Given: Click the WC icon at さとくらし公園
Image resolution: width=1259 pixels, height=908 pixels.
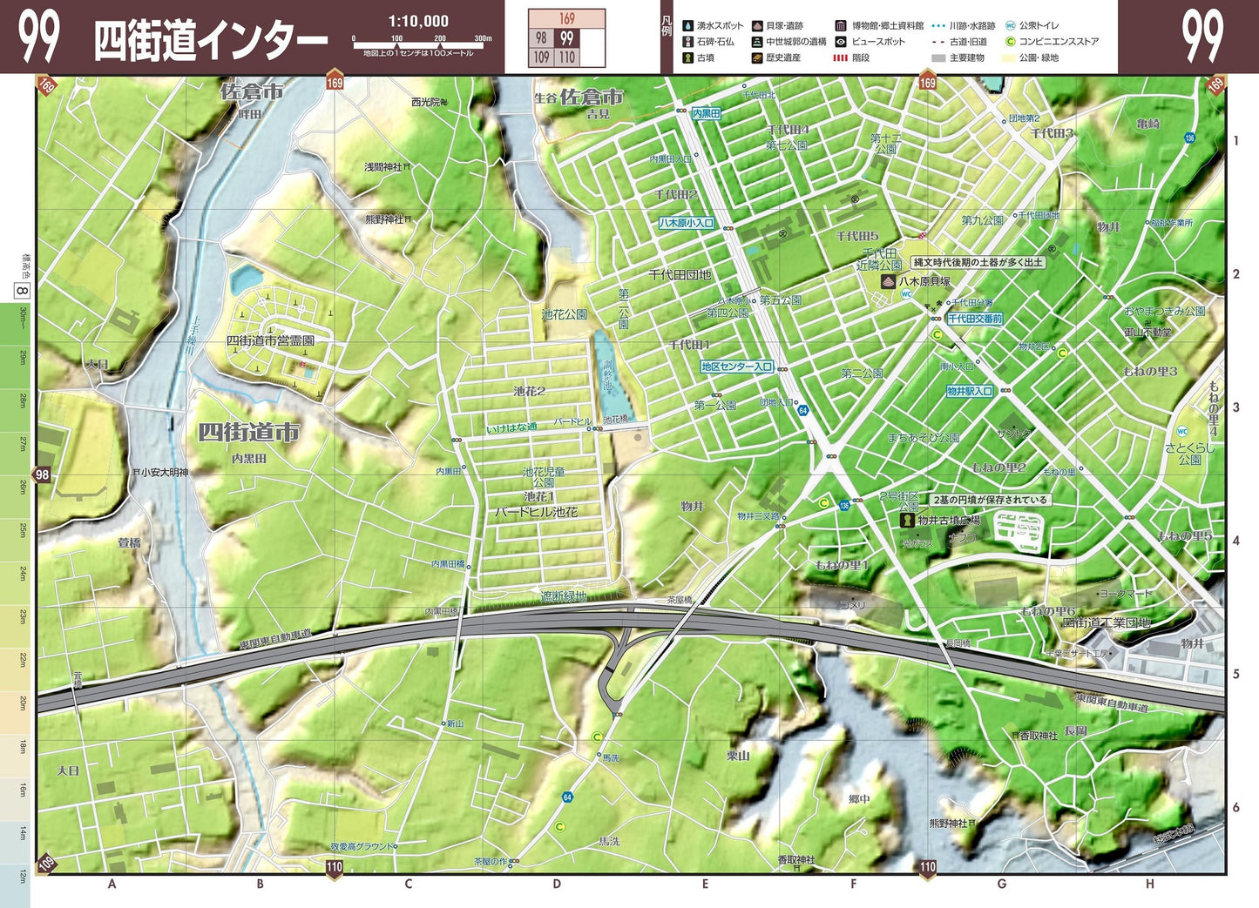Looking at the screenshot, I should point(1182,432).
